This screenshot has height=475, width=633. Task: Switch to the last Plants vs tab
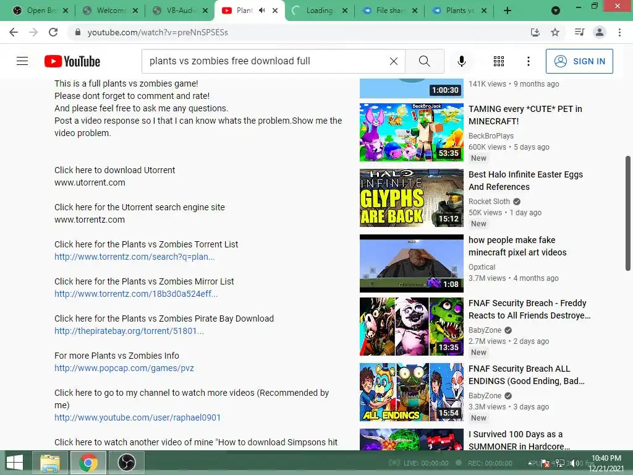coord(459,11)
